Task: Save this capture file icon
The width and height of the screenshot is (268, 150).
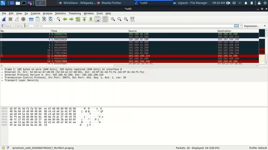Action: pyautogui.click(x=38, y=19)
